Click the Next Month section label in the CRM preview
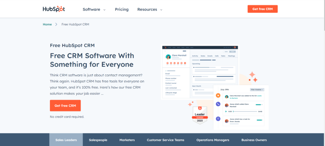The height and width of the screenshot is (146, 325). click(197, 86)
